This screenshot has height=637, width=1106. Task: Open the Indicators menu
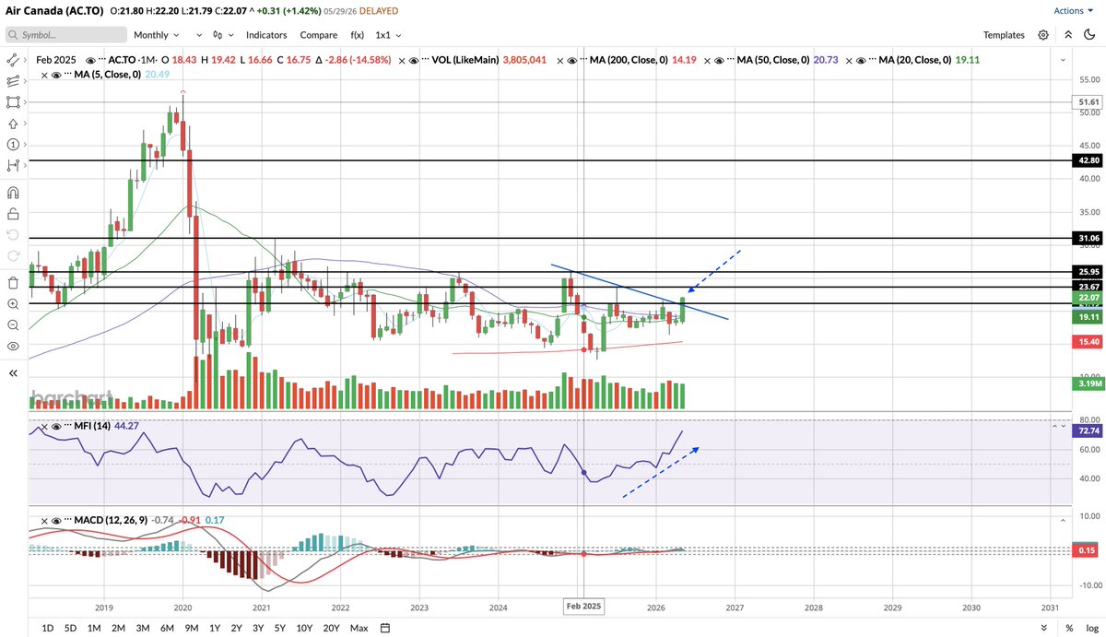pyautogui.click(x=266, y=35)
